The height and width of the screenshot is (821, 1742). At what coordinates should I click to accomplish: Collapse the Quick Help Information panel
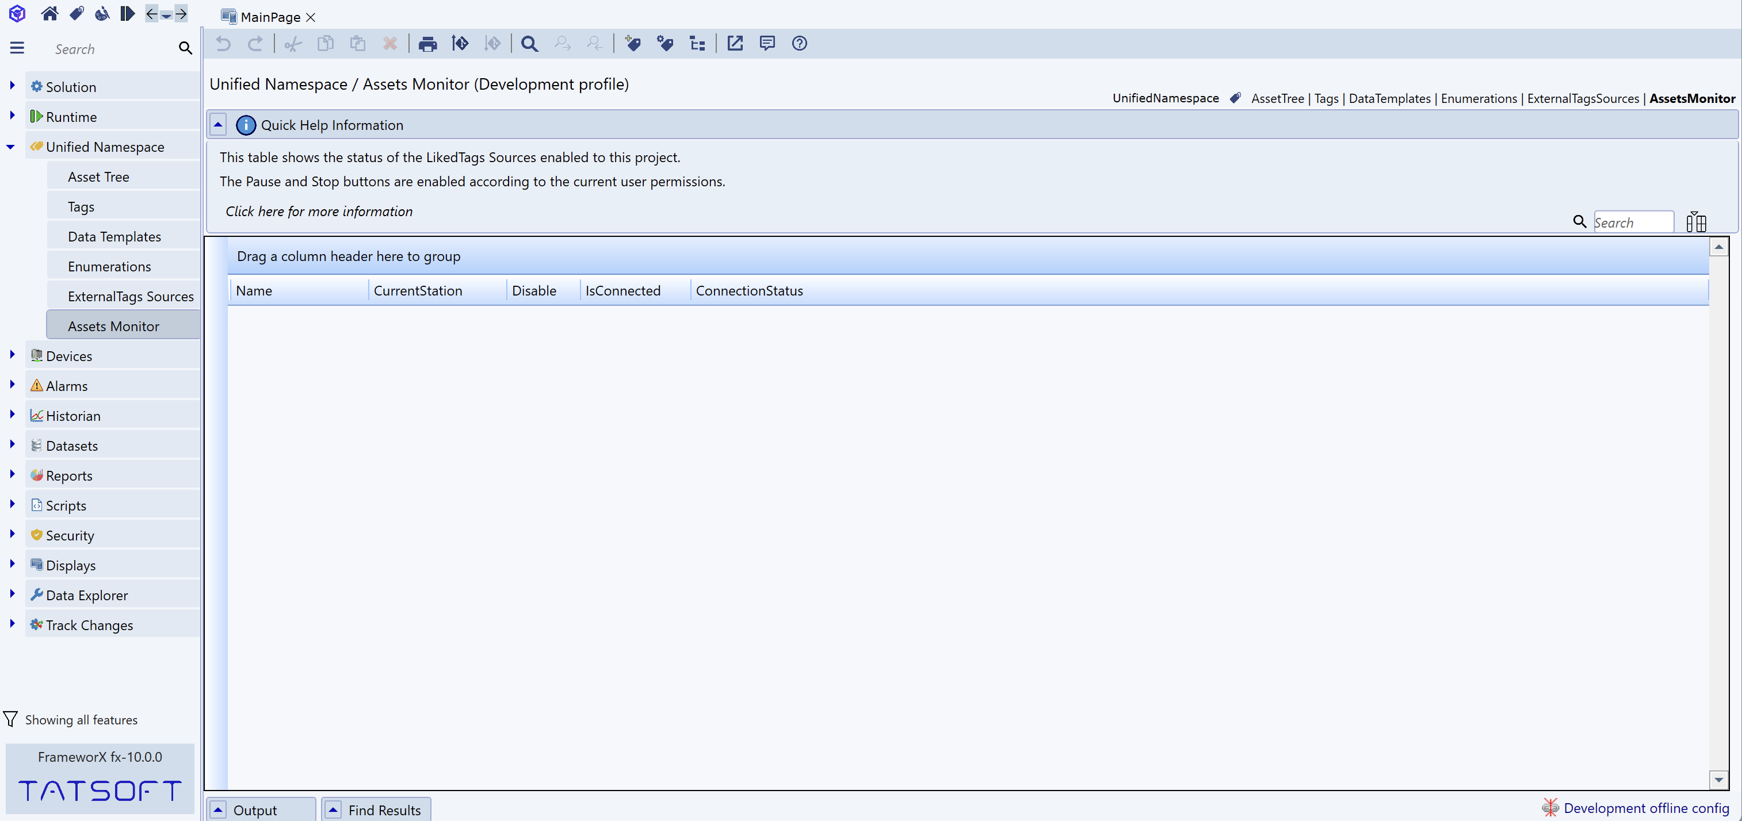(x=219, y=125)
